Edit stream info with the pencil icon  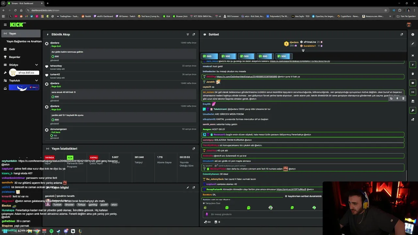coord(187,187)
